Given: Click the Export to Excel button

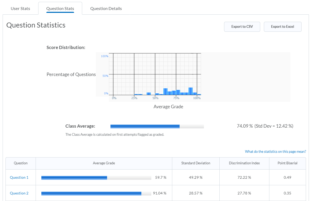Looking at the screenshot, I should pos(282,27).
